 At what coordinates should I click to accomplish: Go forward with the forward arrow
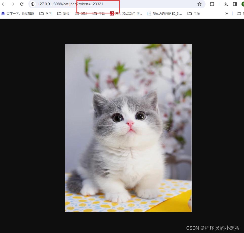[x=13, y=4]
